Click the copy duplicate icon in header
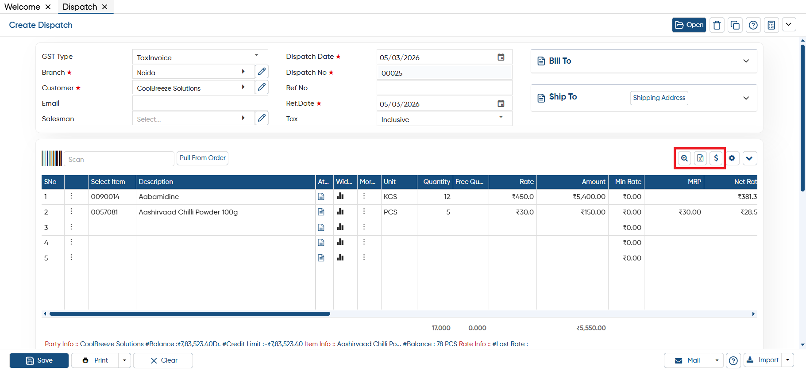This screenshot has height=371, width=806. click(x=735, y=25)
